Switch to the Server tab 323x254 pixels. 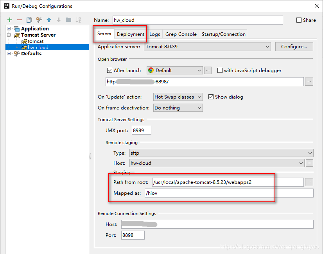point(104,34)
